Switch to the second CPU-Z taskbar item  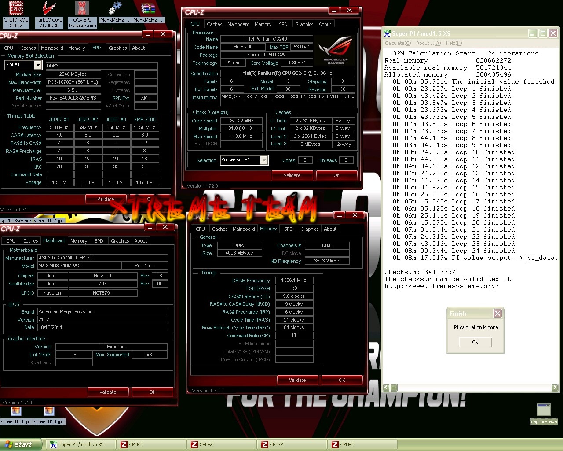pos(222,444)
